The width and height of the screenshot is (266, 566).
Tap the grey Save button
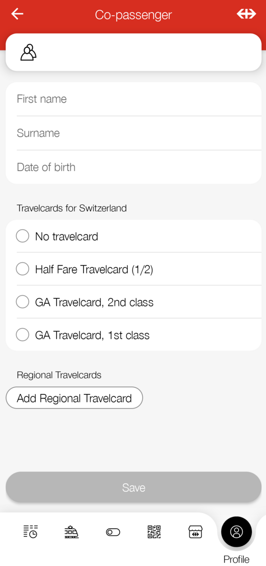point(133,487)
